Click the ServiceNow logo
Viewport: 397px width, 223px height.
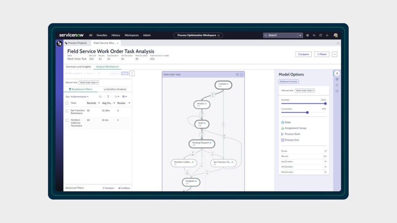pos(71,35)
